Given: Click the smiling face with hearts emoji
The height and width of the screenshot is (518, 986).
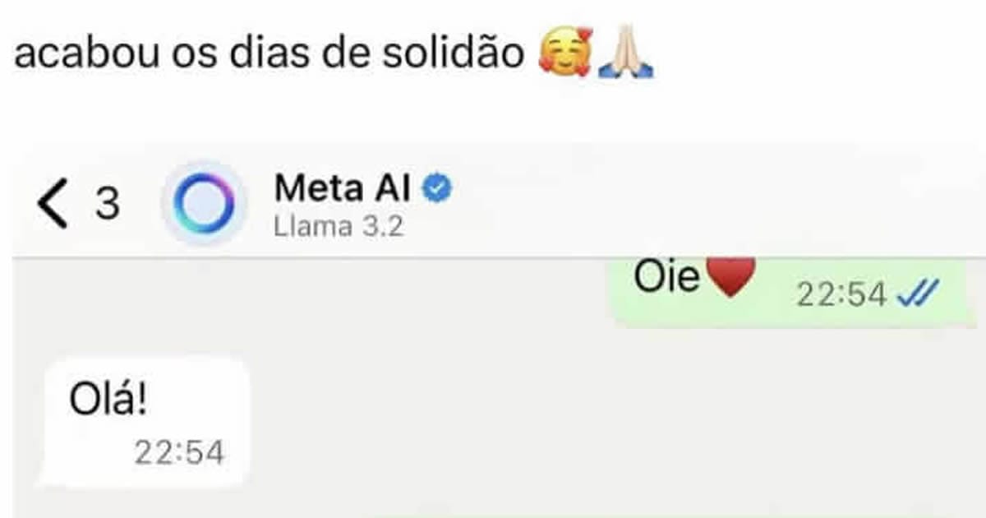Looking at the screenshot, I should [564, 55].
